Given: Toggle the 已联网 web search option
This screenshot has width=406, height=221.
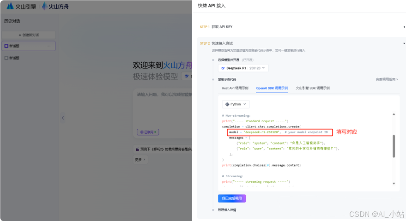Looking at the screenshot, I should coord(148,132).
